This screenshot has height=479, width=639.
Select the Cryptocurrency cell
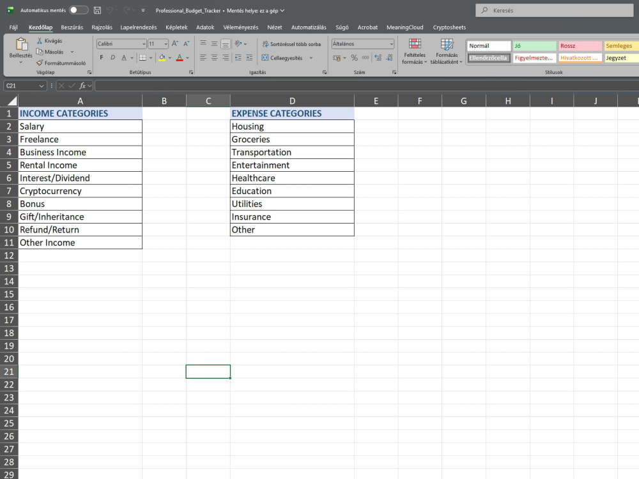81,191
